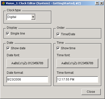This screenshot has height=99, width=105.
Task: Close the dialog using the title bar X
Action: [x=101, y=3]
